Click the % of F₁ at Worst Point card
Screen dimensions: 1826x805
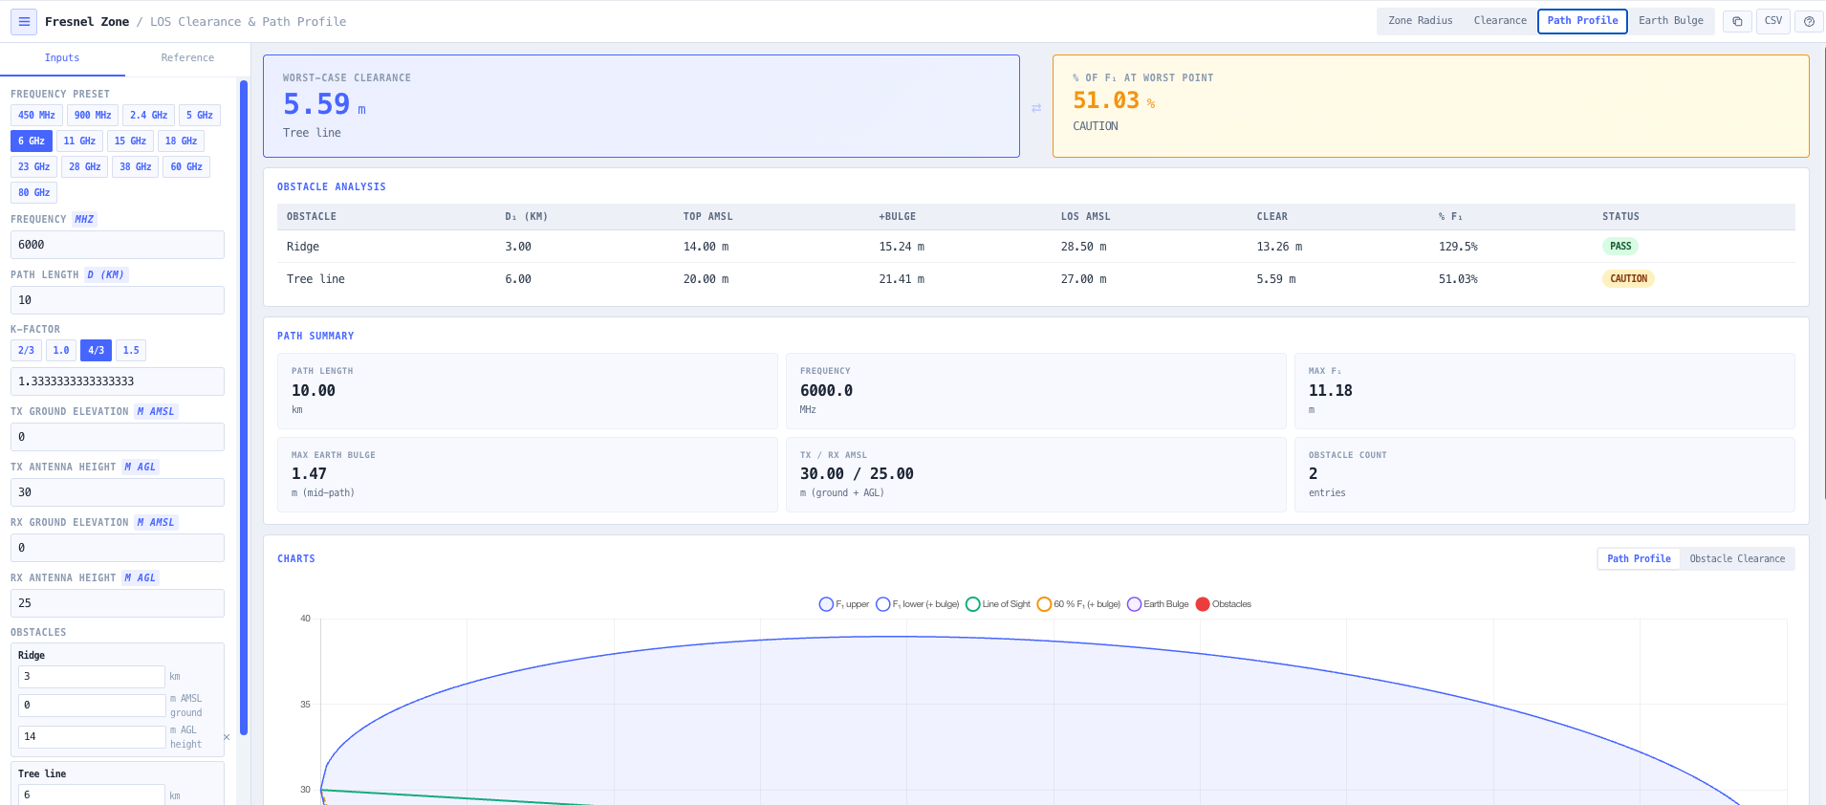pos(1431,106)
